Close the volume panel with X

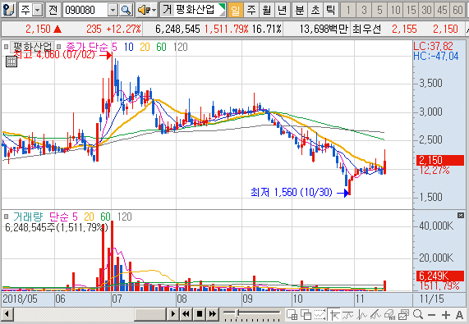(461, 215)
